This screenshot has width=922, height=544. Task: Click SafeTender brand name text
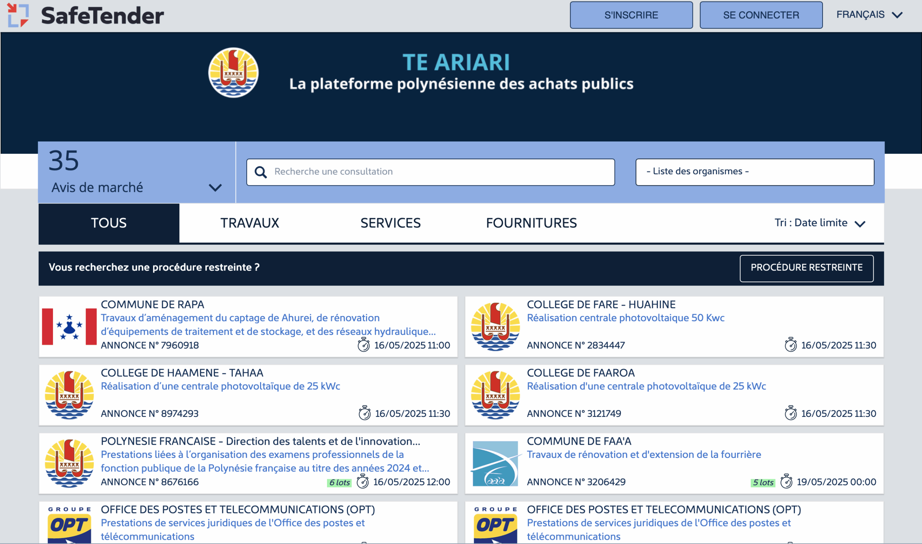click(102, 16)
